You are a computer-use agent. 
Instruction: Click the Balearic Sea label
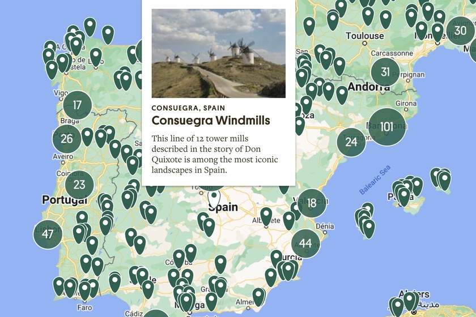[375, 180]
